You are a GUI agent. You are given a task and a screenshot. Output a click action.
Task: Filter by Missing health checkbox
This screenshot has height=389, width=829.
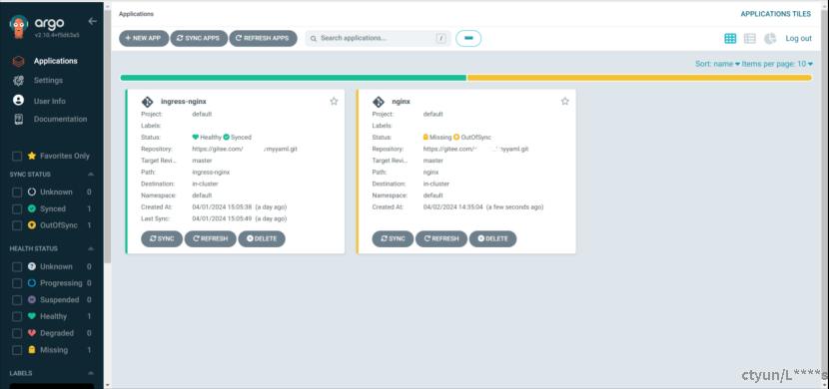coord(17,350)
